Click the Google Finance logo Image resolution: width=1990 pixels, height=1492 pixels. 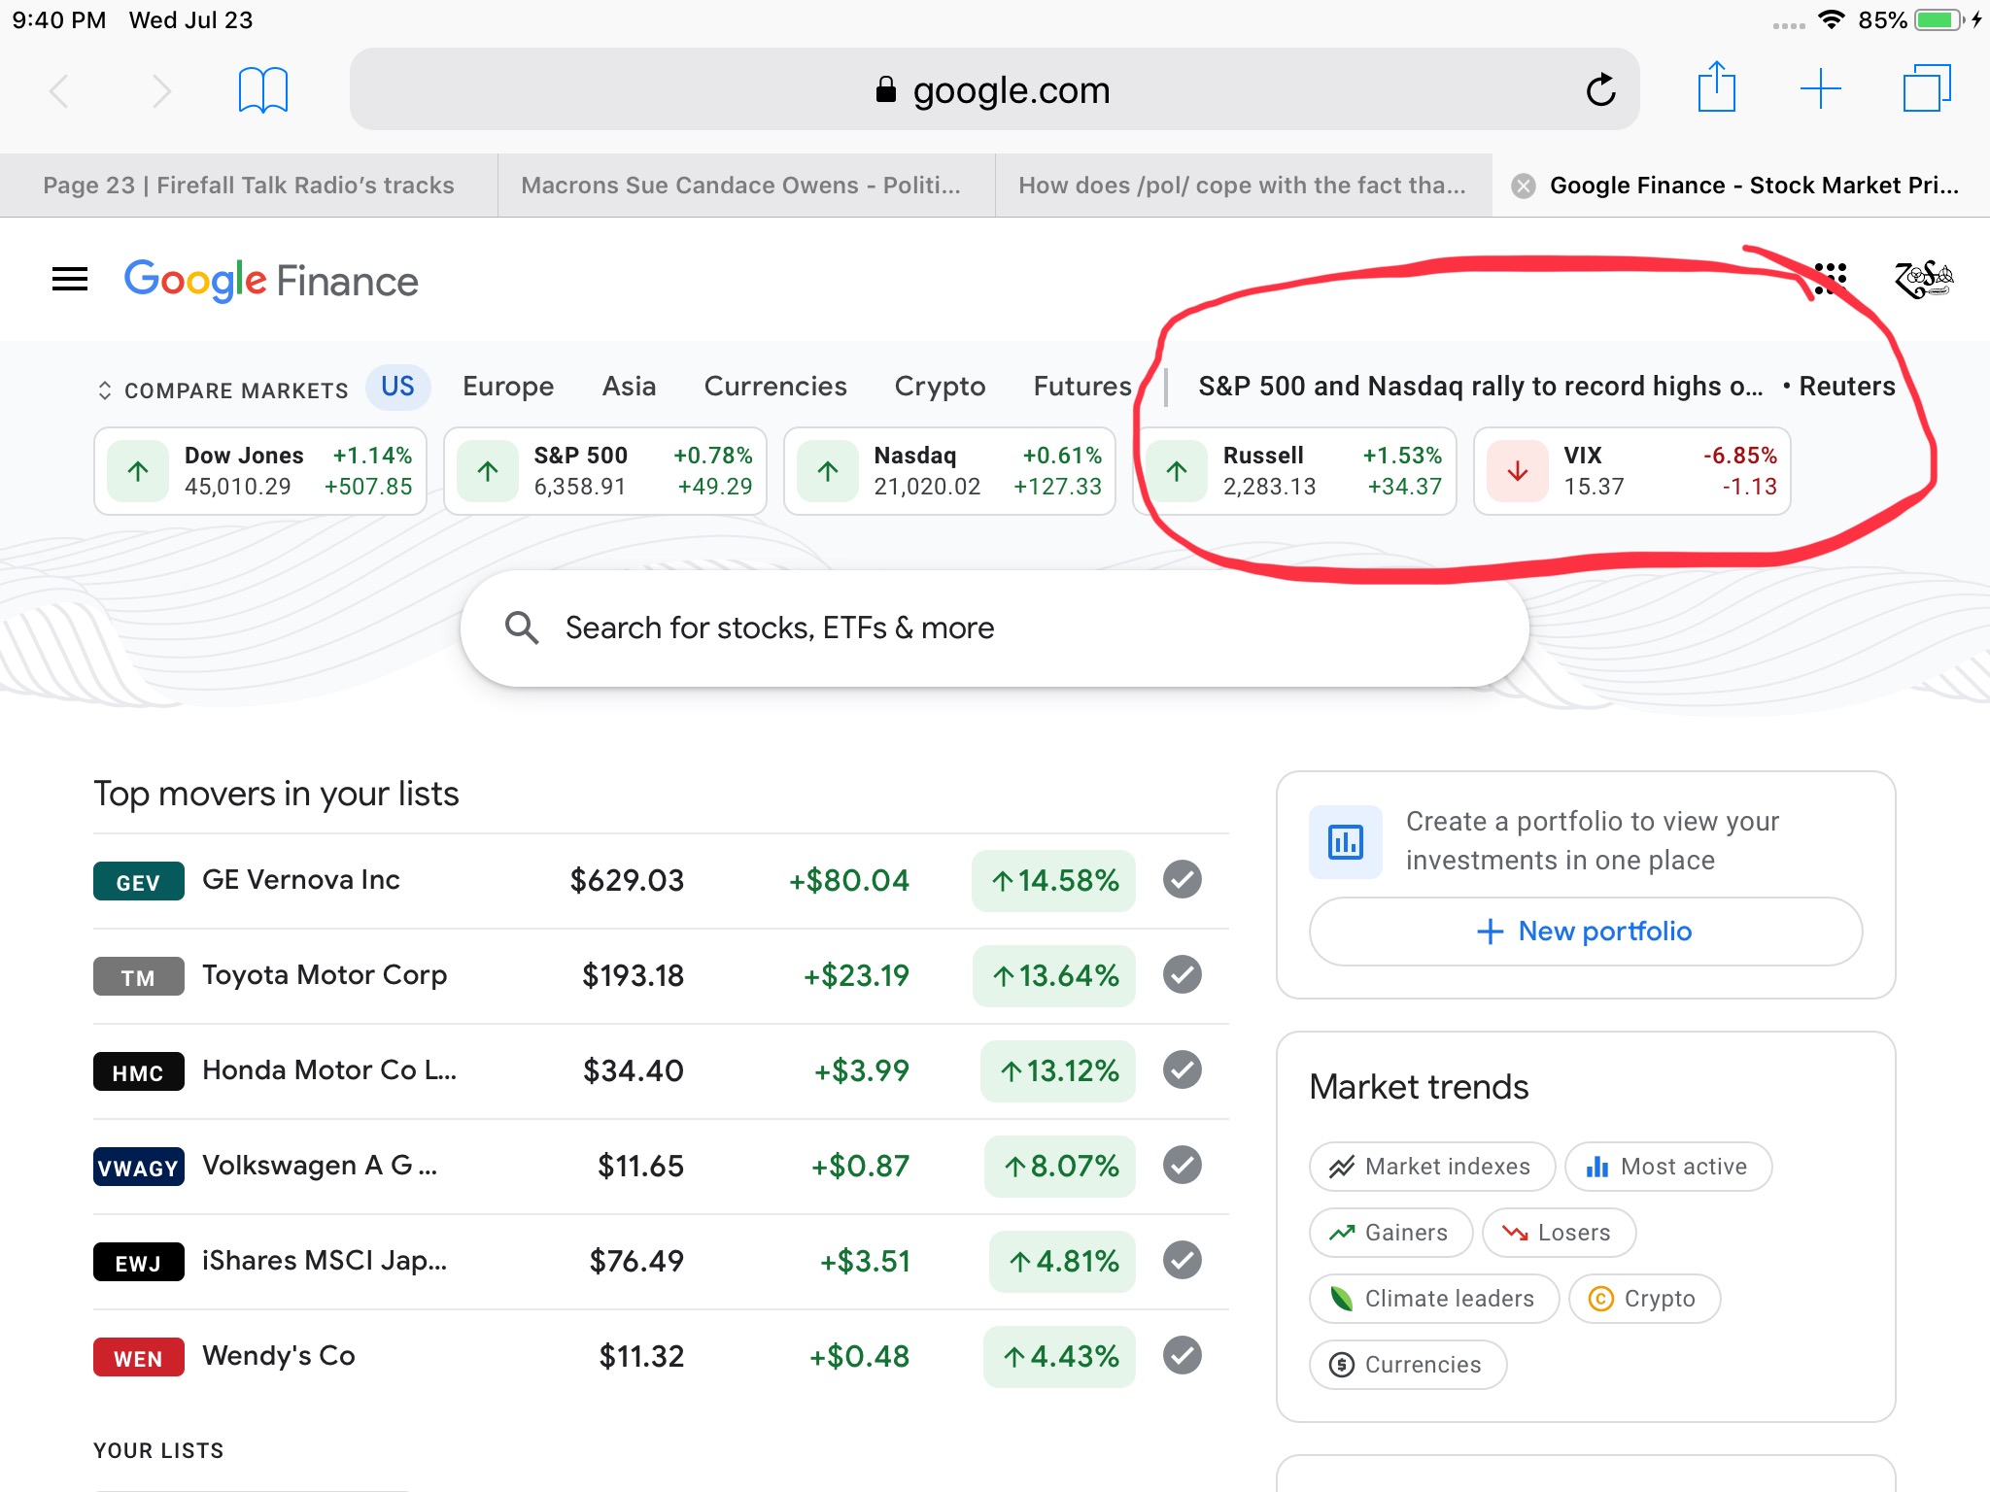click(271, 281)
